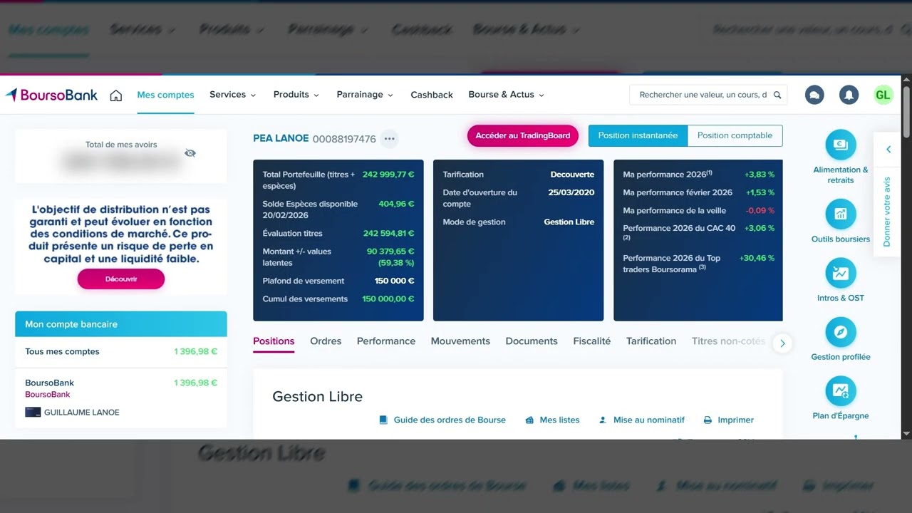
Task: Switch to Position comptable view
Action: [x=735, y=135]
